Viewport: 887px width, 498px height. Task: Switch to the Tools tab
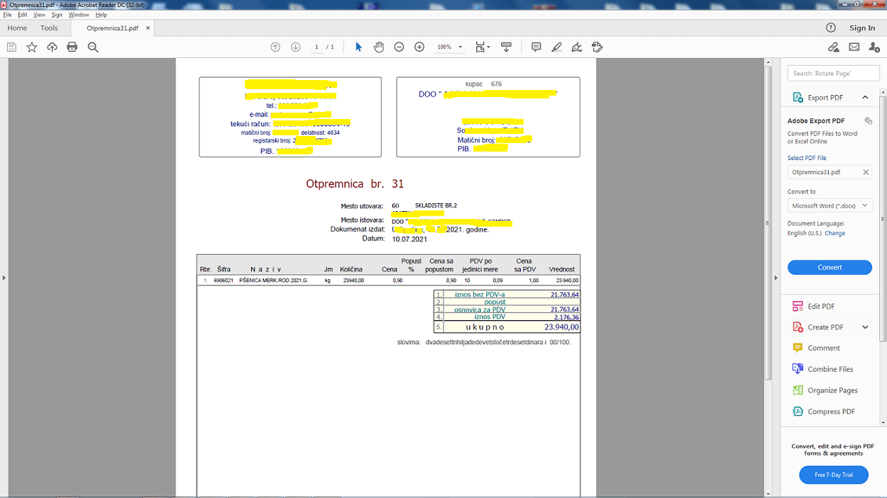click(x=49, y=28)
